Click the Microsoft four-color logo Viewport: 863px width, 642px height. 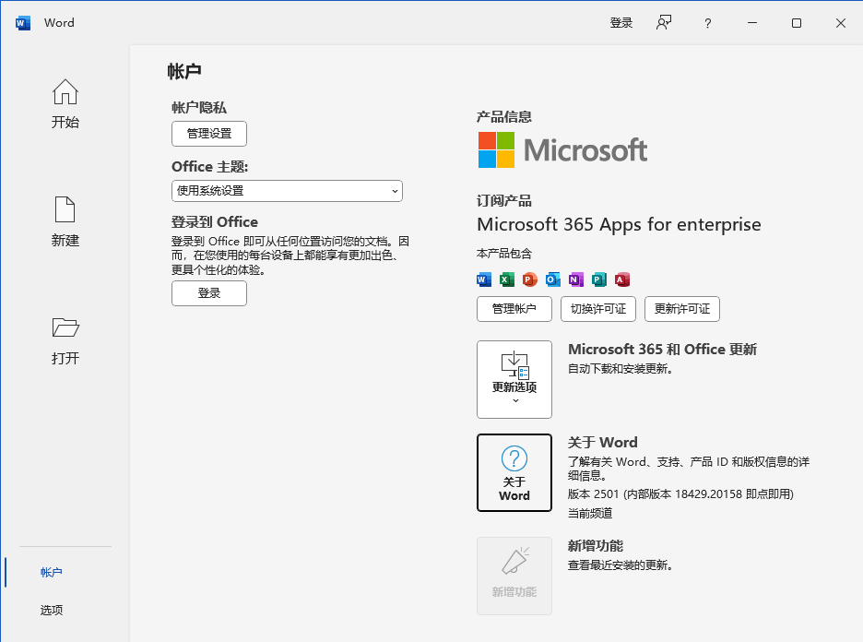[496, 149]
